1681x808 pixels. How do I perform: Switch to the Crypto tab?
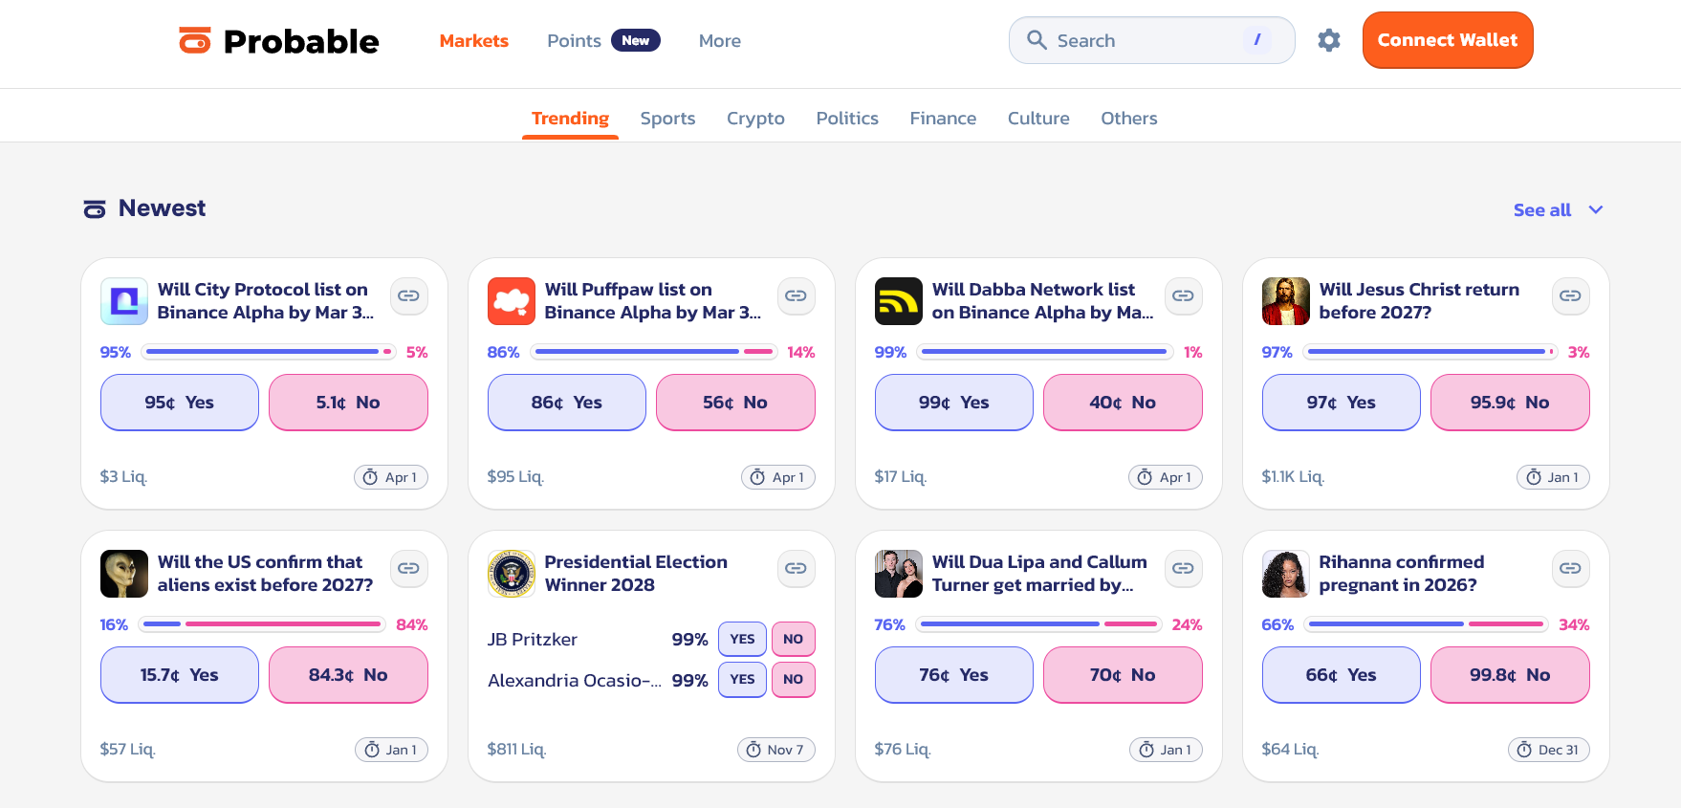[755, 119]
